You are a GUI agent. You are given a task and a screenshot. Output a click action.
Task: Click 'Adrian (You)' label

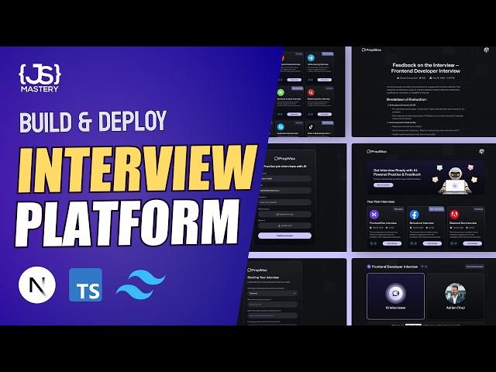point(456,308)
